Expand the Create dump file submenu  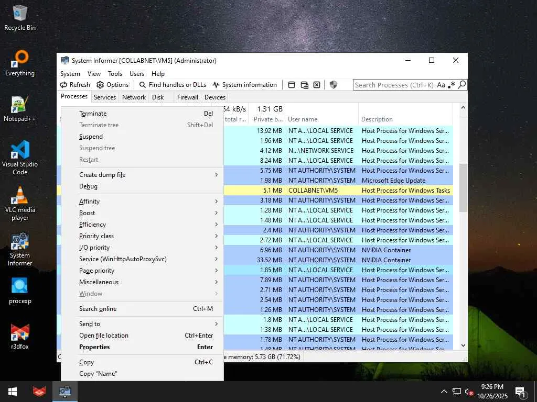click(143, 175)
